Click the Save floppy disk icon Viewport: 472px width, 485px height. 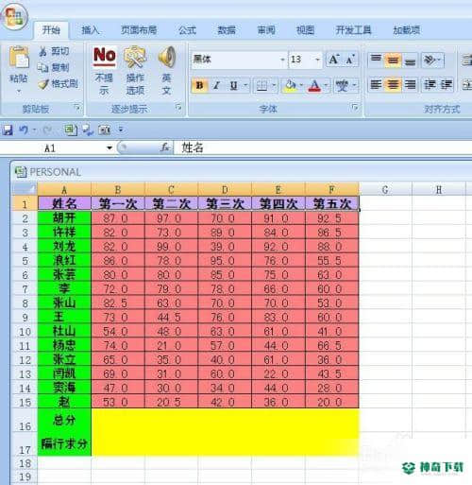(x=8, y=130)
